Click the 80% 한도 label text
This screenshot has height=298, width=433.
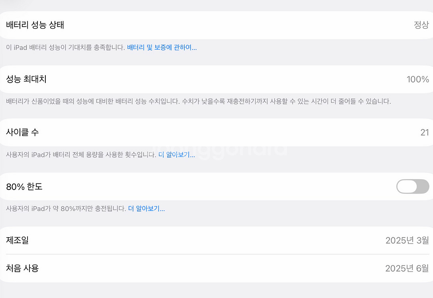click(x=24, y=186)
